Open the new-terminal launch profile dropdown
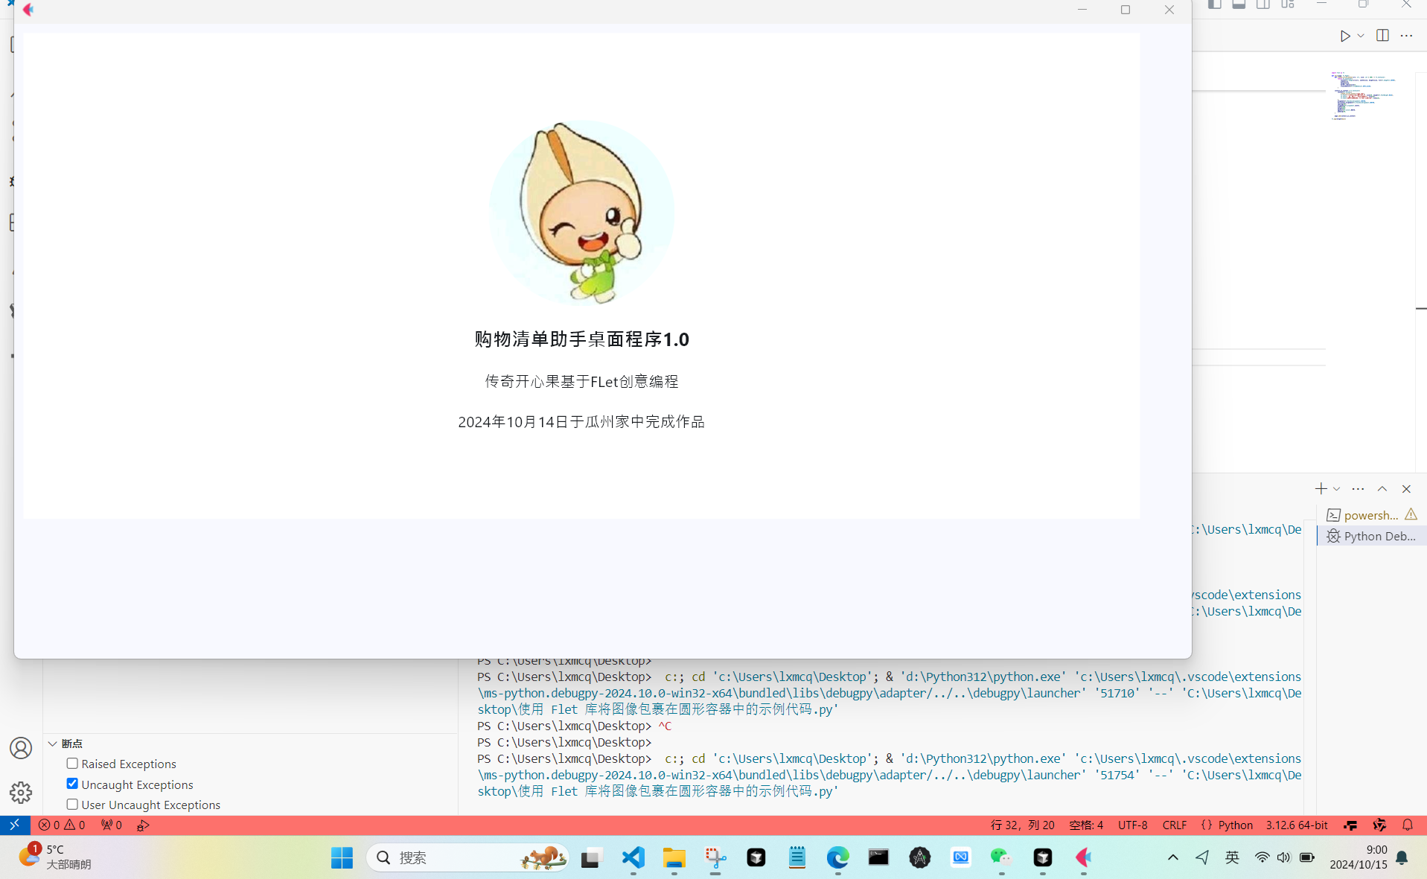This screenshot has height=879, width=1427. (x=1336, y=489)
